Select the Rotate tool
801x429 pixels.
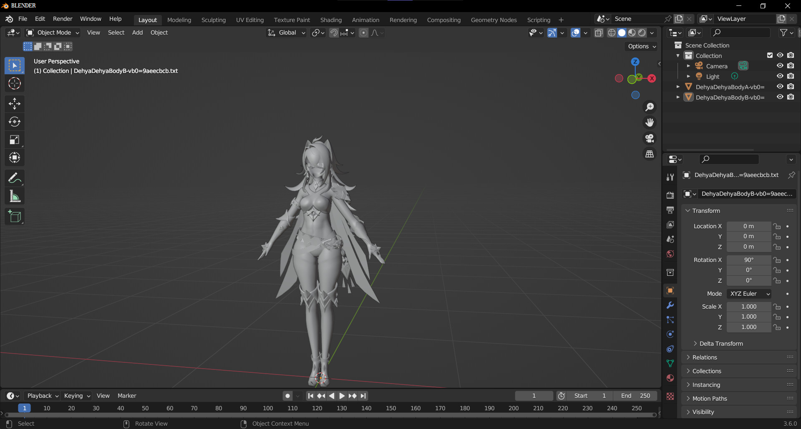pos(15,122)
